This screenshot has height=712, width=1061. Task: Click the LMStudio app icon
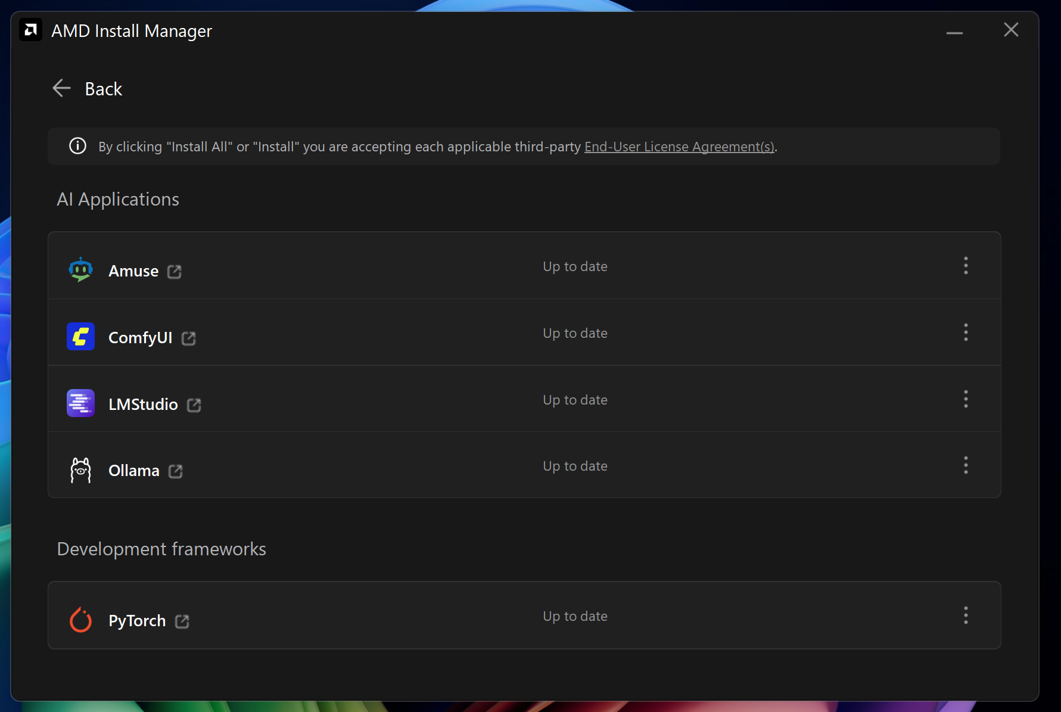[80, 403]
